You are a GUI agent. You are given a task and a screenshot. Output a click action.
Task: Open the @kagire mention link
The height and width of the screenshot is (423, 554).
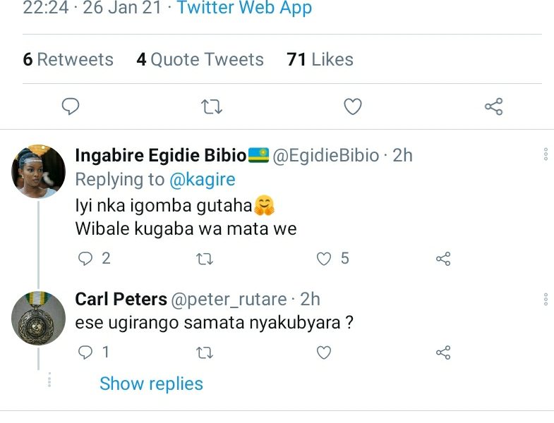point(203,180)
